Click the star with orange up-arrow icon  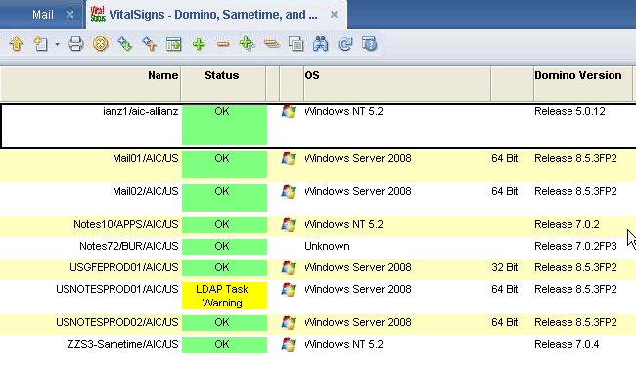[150, 44]
